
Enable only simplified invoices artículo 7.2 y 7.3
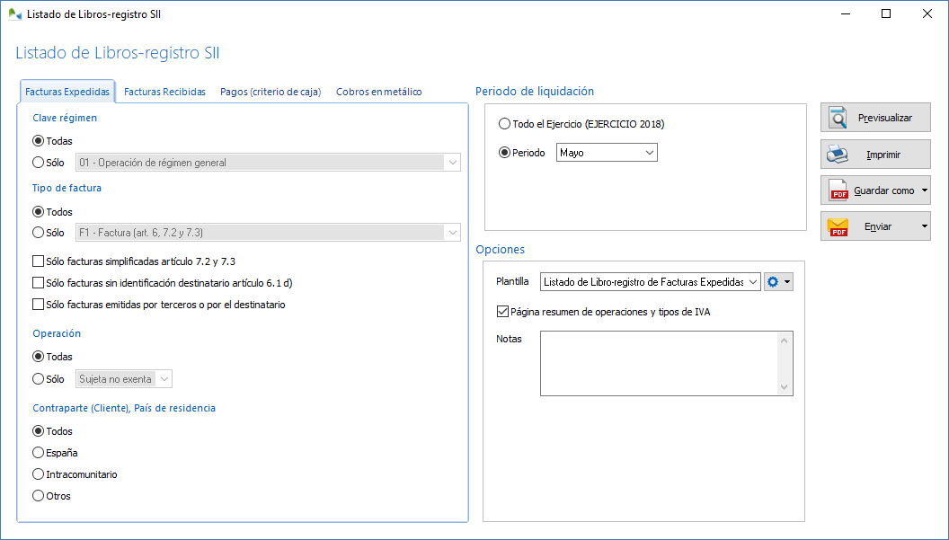38,261
